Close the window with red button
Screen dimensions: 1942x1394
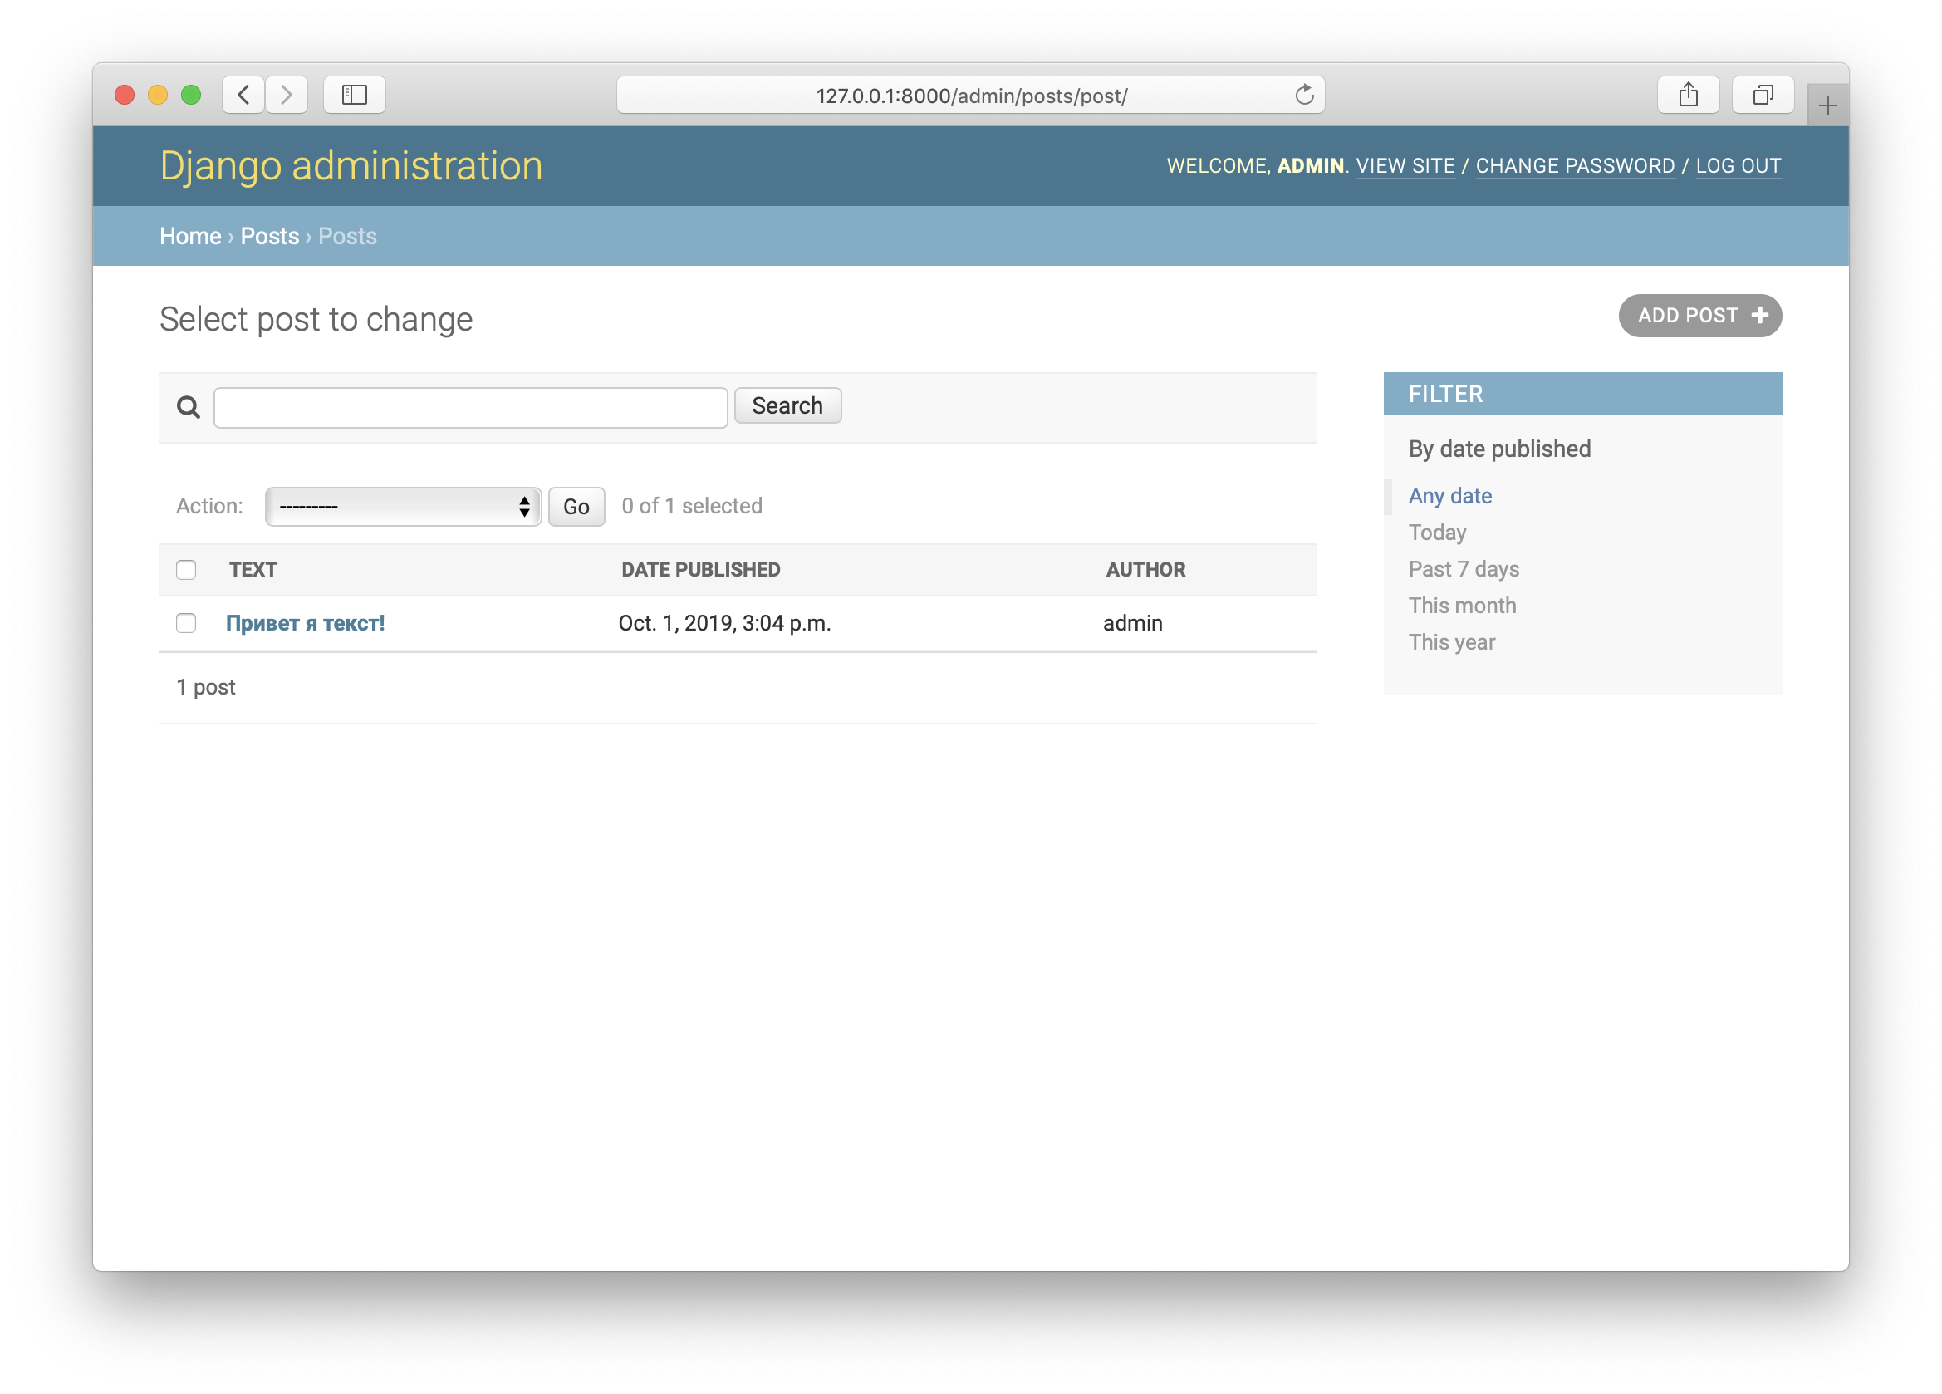coord(125,94)
